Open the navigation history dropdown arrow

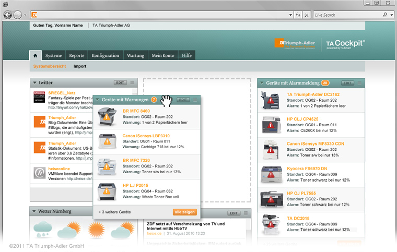coord(25,15)
